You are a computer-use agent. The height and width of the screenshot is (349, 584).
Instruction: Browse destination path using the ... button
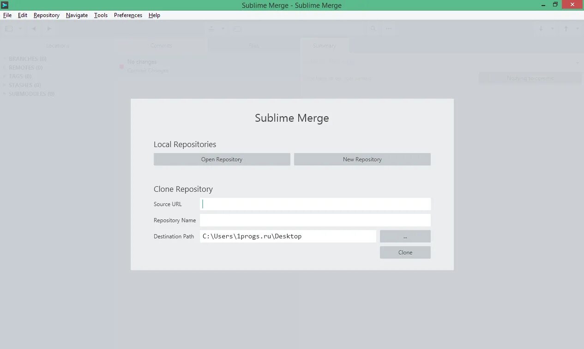pos(405,236)
